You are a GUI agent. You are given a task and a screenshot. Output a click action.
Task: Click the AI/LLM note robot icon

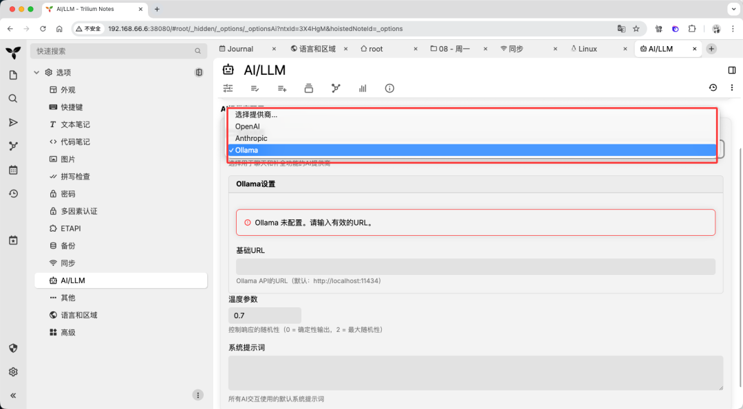pos(228,69)
